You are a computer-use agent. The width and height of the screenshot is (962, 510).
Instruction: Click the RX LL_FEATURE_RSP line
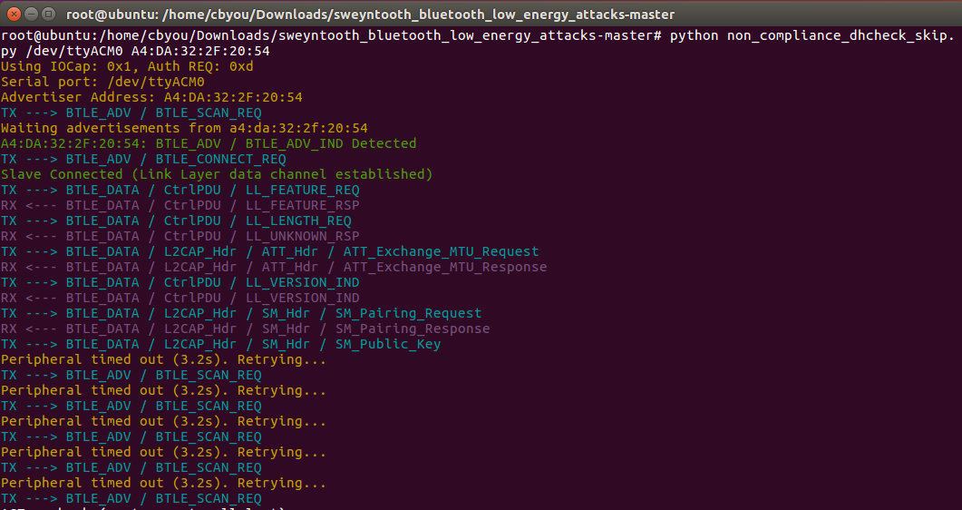(180, 205)
